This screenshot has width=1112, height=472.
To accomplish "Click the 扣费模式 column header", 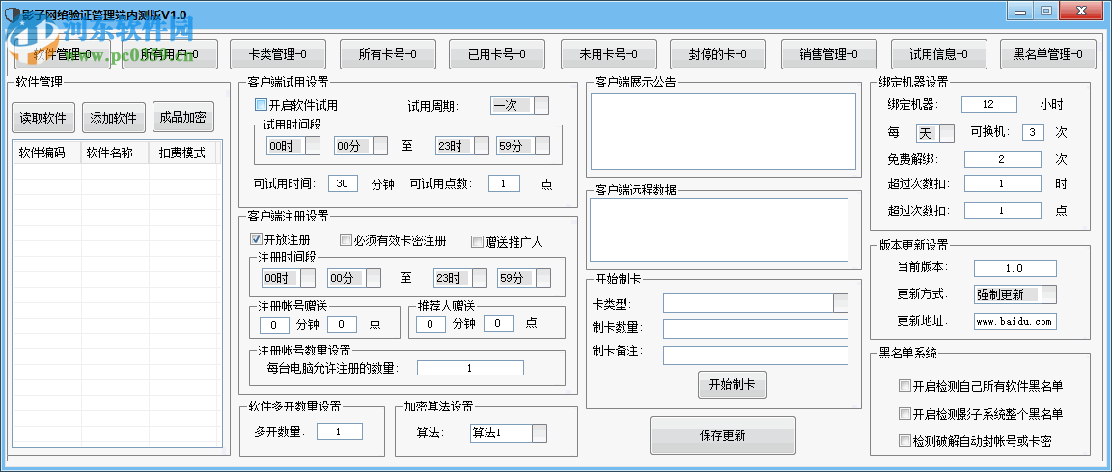I will [x=183, y=153].
